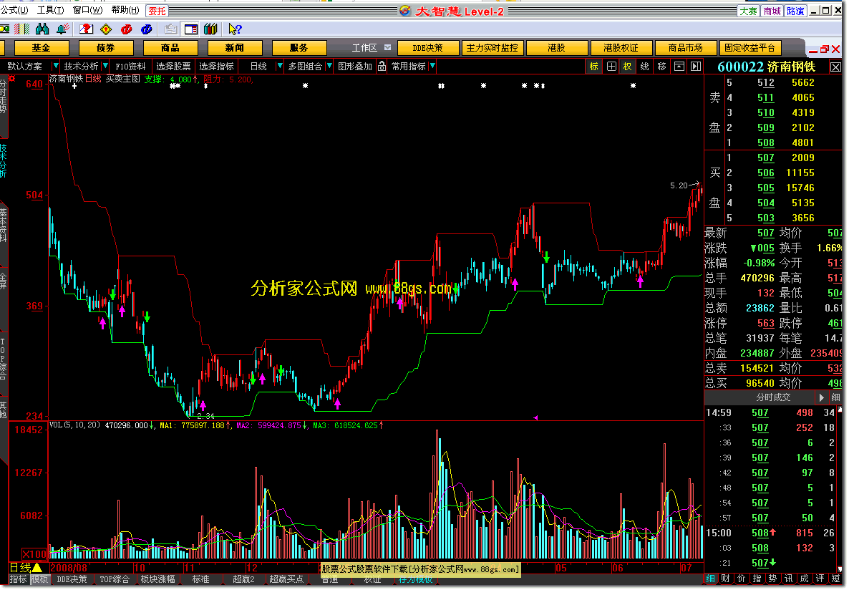Click the red circular logo icon
This screenshot has height=590, width=849.
[127, 29]
